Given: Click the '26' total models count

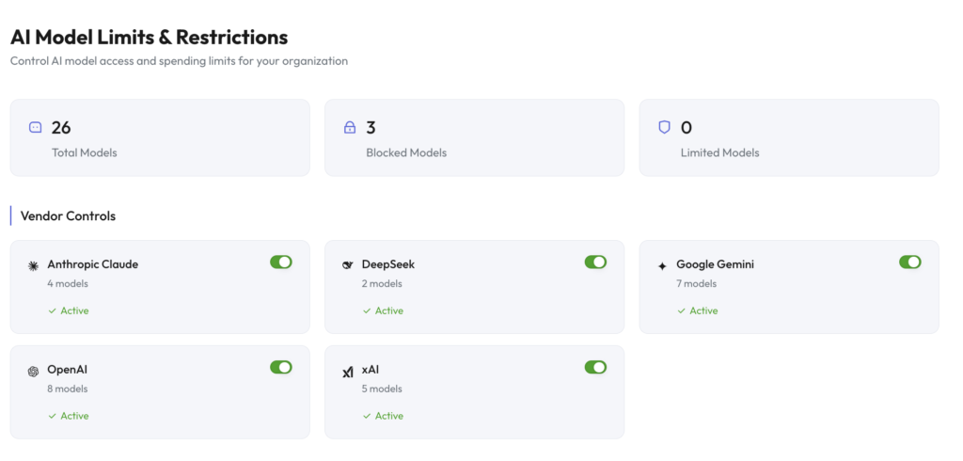Looking at the screenshot, I should 61,128.
